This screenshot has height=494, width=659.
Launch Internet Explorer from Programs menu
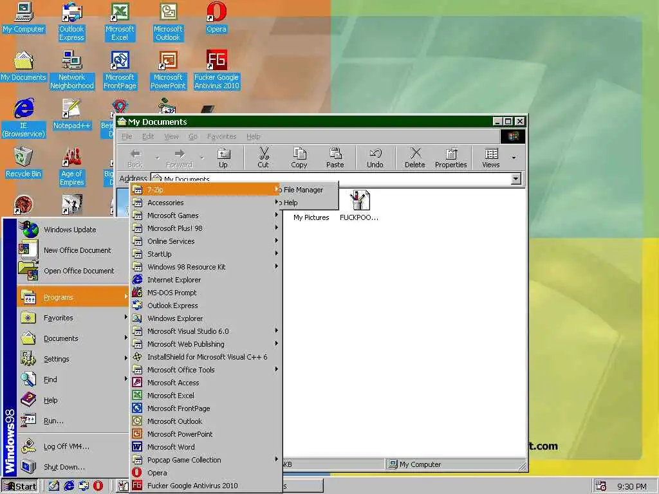205,280
